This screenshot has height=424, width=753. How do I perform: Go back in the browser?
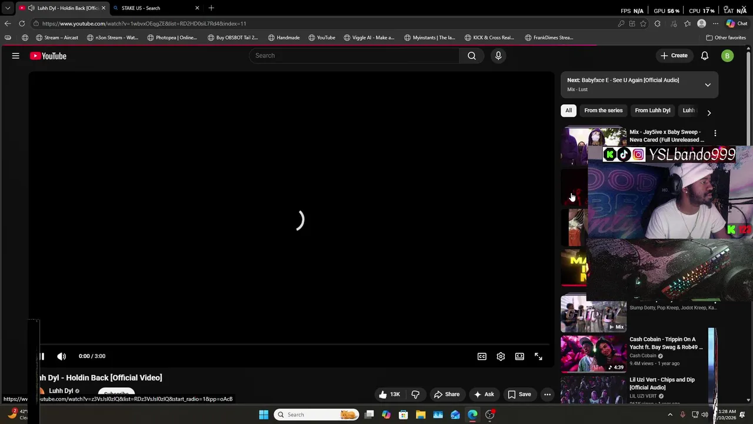[7, 24]
